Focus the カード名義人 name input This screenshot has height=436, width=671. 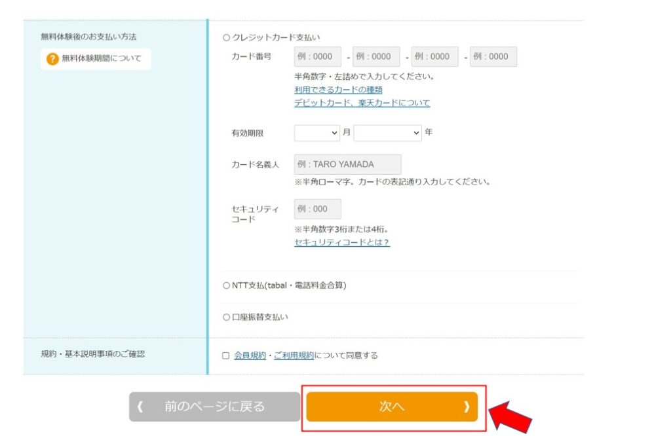[x=348, y=164]
